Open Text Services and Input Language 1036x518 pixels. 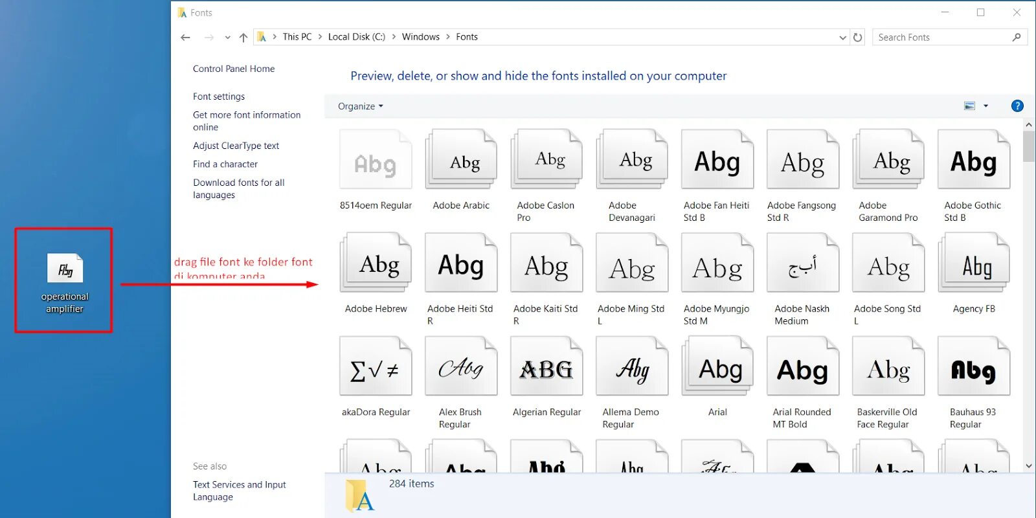(240, 491)
